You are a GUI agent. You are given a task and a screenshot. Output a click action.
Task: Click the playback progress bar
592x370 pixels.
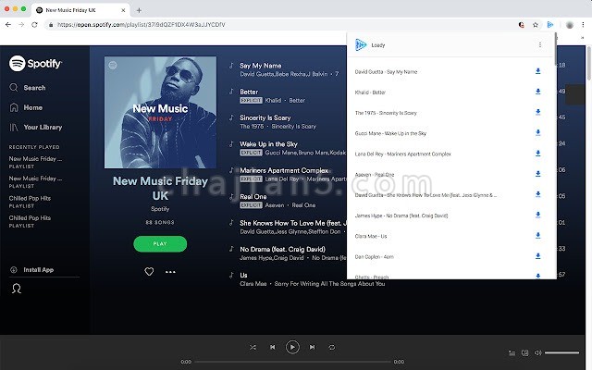point(292,362)
